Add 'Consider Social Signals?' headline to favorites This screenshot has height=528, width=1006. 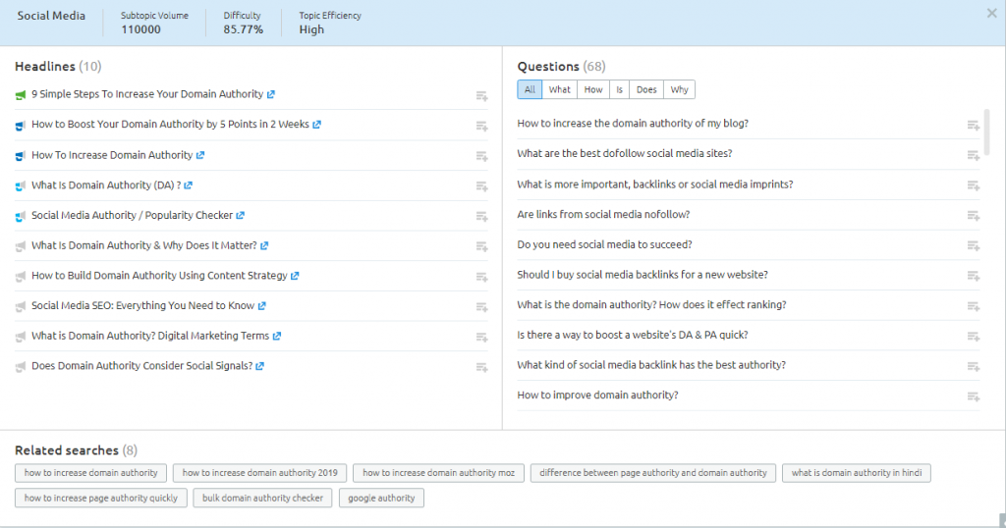point(481,367)
